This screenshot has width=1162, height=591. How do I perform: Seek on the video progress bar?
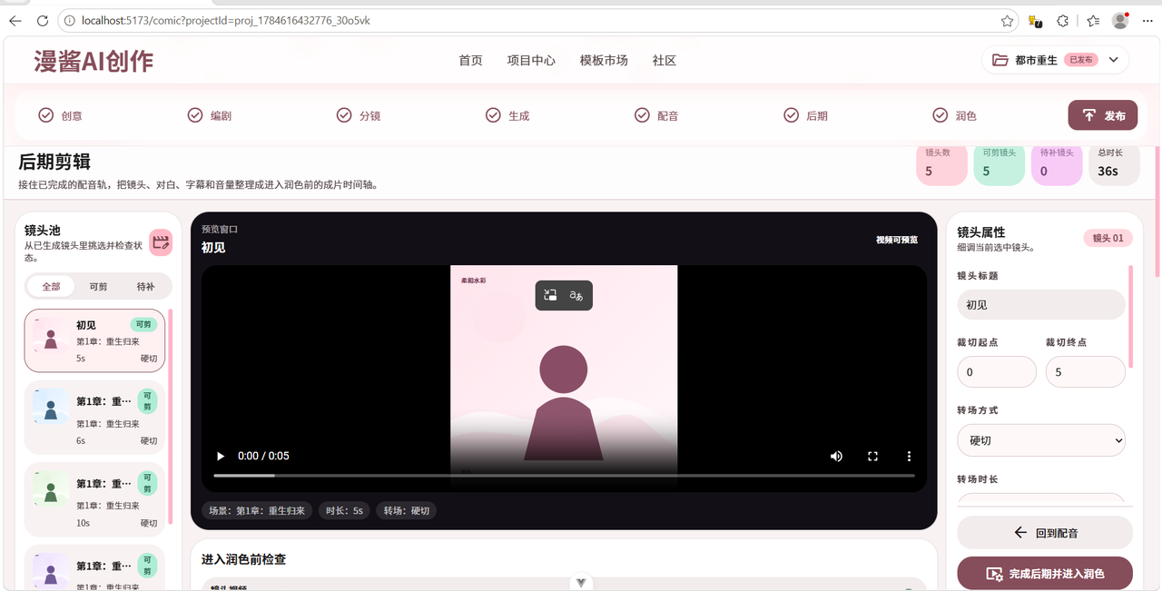(x=564, y=476)
